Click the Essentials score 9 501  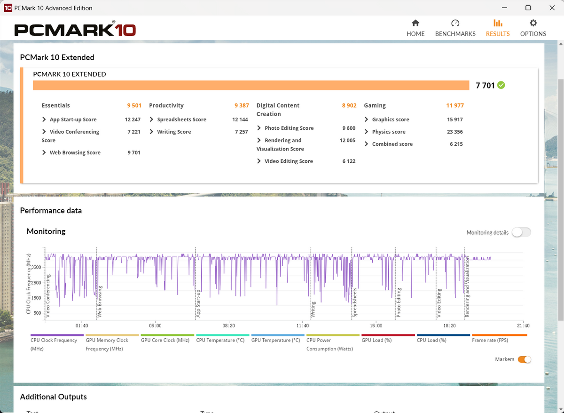coord(134,105)
